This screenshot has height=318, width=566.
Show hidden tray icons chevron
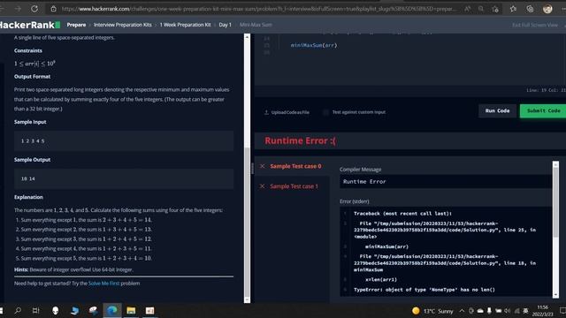(462, 310)
